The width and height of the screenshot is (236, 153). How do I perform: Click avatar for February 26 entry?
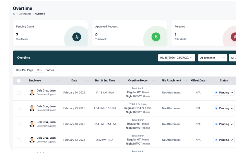click(32, 93)
